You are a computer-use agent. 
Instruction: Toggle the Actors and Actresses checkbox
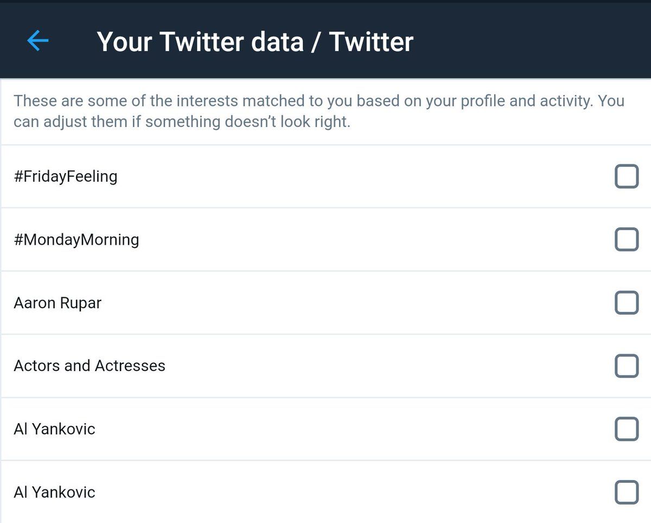point(626,366)
